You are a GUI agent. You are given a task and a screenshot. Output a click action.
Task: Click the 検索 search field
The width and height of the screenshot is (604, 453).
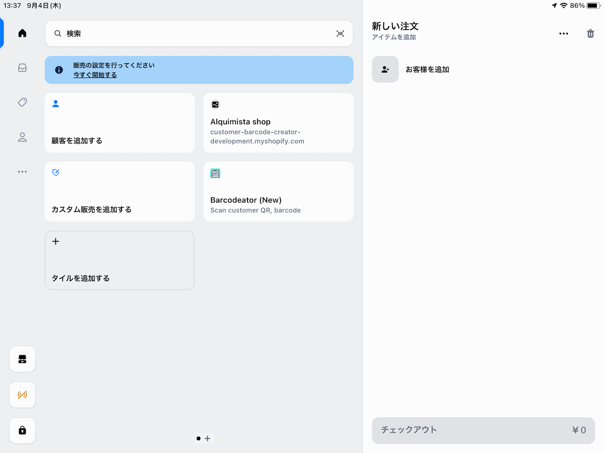point(193,34)
